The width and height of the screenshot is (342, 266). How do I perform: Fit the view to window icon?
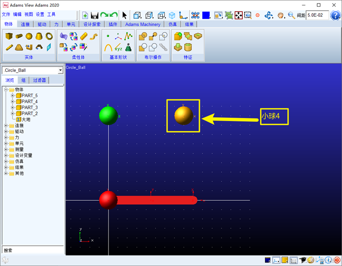click(238, 15)
